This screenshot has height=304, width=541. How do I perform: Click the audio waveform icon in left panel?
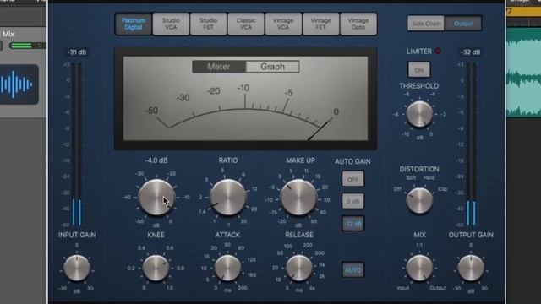pyautogui.click(x=18, y=84)
